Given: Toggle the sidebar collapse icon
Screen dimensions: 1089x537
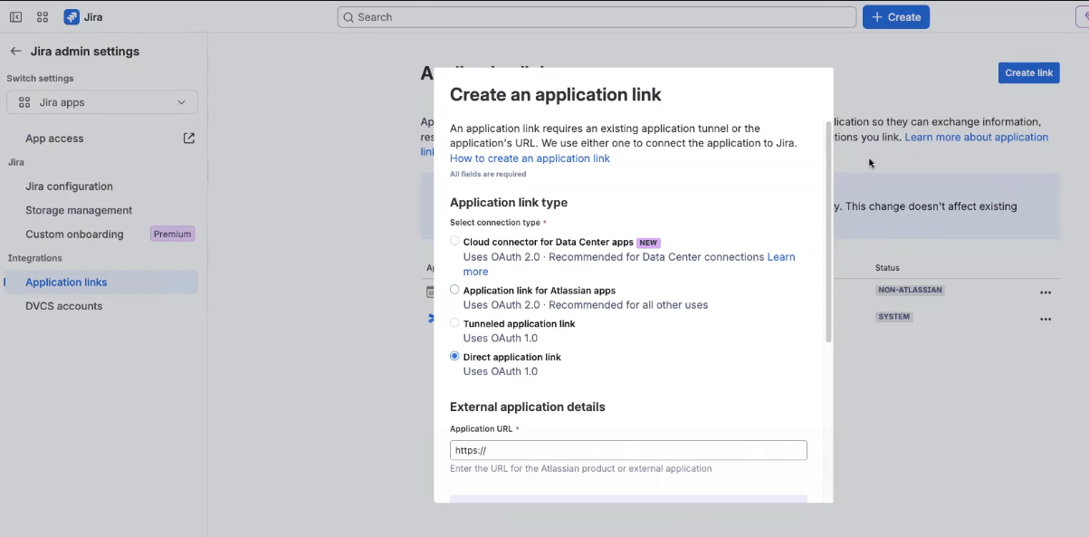Looking at the screenshot, I should click(x=15, y=17).
